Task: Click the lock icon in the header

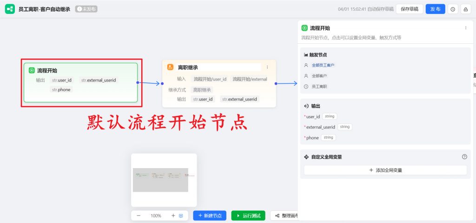Action: click(x=465, y=9)
